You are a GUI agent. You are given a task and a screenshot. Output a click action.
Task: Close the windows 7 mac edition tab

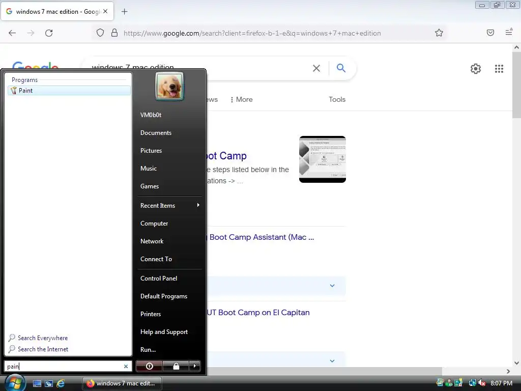click(105, 11)
